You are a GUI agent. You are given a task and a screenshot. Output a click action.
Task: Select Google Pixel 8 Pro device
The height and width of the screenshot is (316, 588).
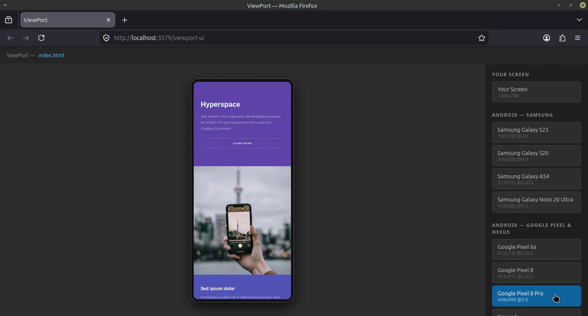click(536, 296)
